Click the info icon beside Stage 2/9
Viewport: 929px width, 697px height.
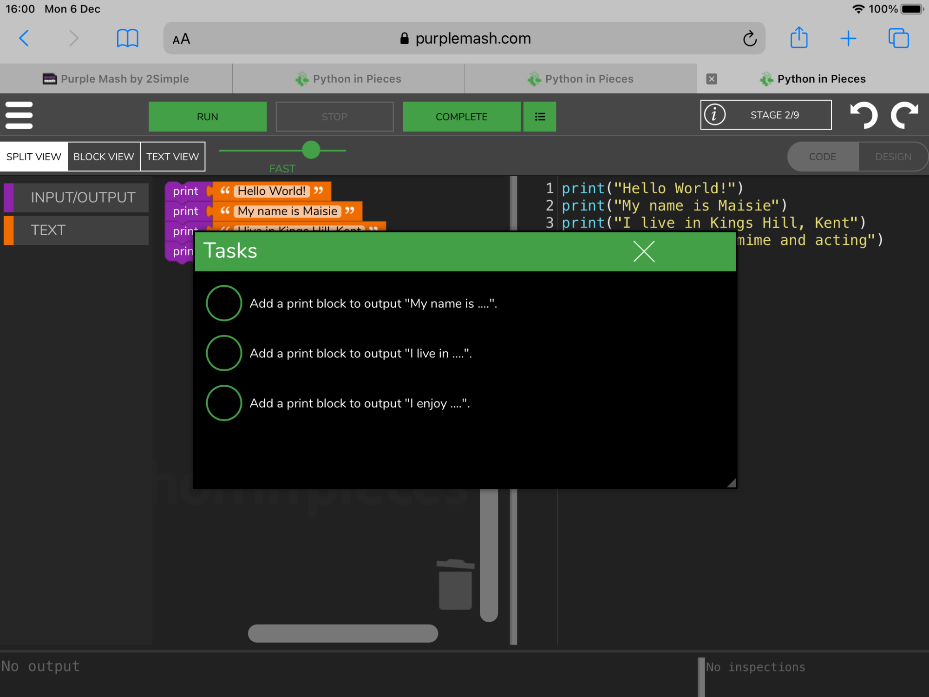pyautogui.click(x=715, y=115)
